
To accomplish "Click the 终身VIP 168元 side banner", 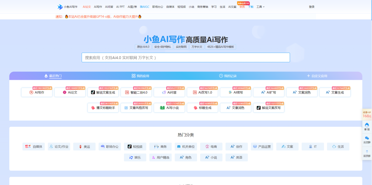I will click(x=367, y=114).
